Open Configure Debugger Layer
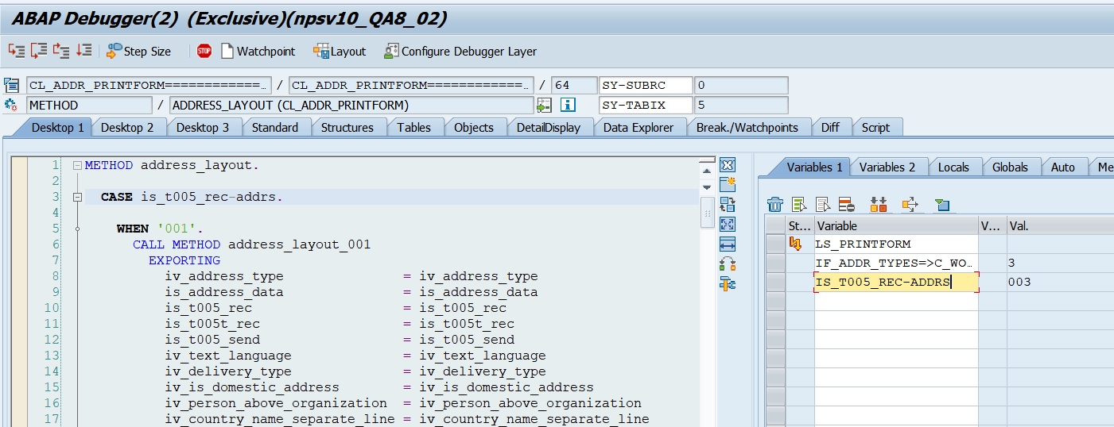 tap(460, 51)
